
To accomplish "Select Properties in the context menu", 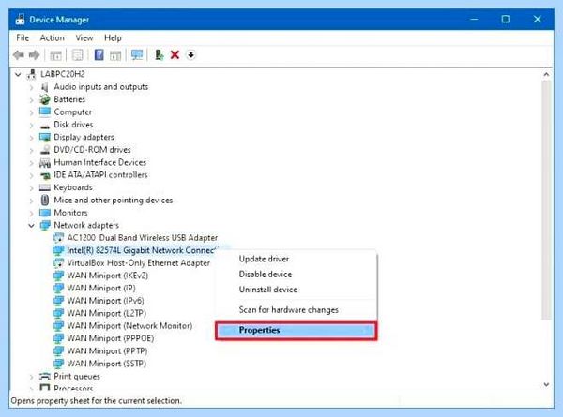I will click(296, 330).
